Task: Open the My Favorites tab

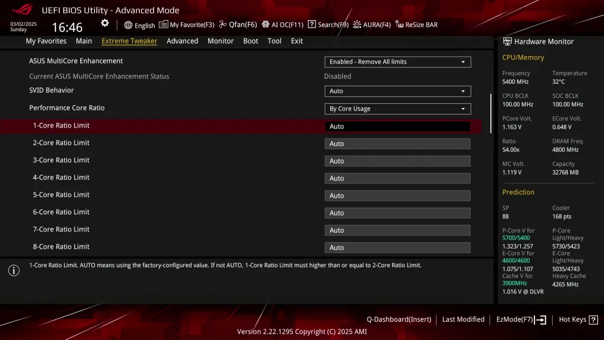Action: click(x=46, y=41)
